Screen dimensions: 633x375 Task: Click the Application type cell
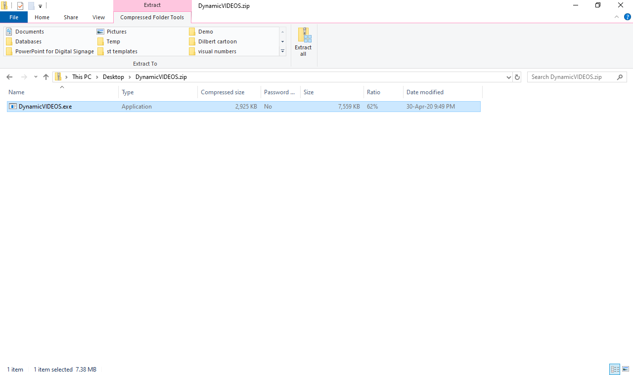pos(136,107)
